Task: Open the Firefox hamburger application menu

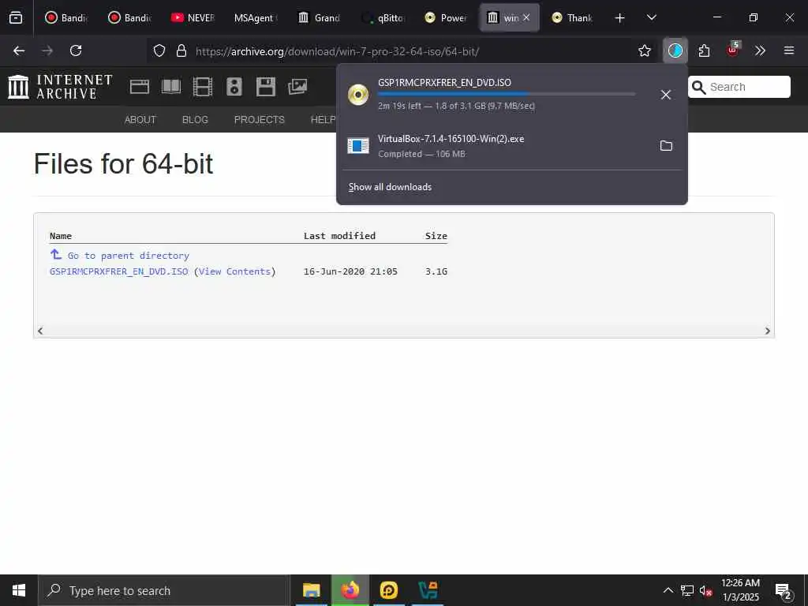Action: pos(788,50)
